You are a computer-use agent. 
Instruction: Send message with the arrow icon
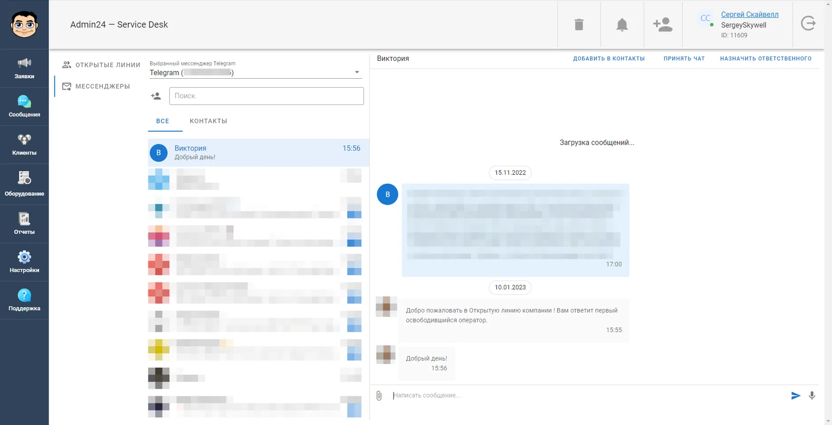pos(795,395)
